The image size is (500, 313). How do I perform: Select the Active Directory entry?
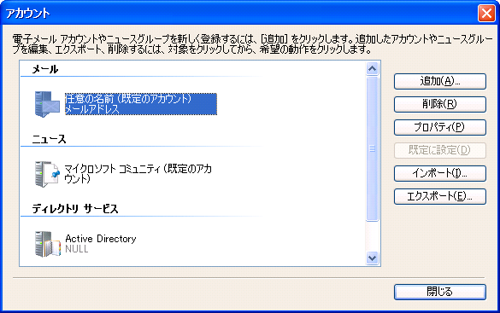click(x=101, y=244)
